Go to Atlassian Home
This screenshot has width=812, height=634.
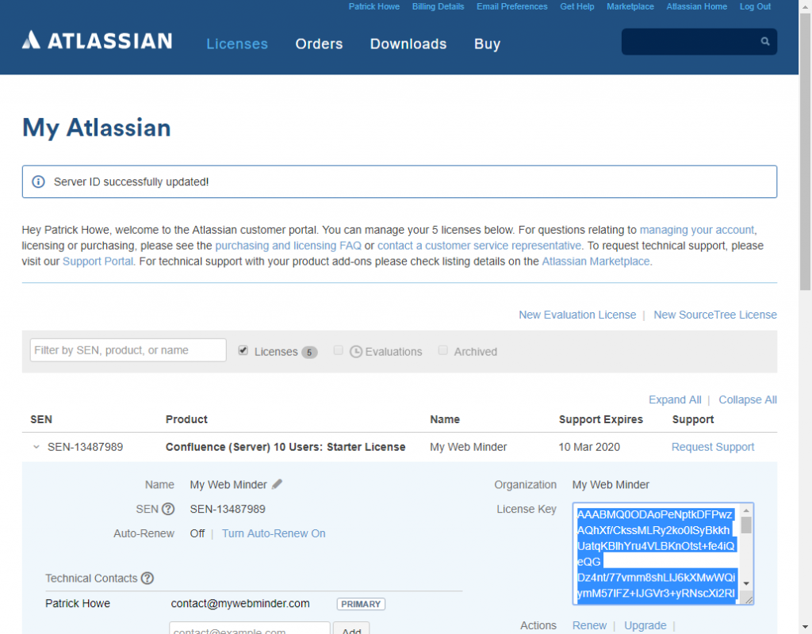[696, 6]
